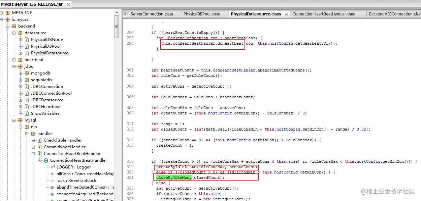Expand the CheckTableHandler class node
This screenshot has width=421, height=201.
coord(33,140)
